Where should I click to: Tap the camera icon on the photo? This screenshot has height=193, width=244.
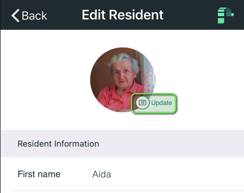pos(142,103)
